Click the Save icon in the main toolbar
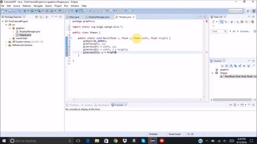The image size is (257, 144). tap(10, 11)
